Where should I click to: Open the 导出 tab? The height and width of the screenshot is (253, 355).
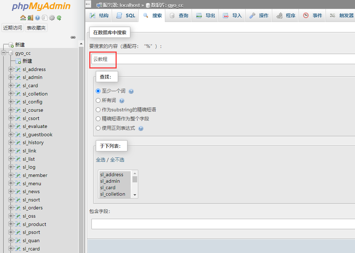[x=206, y=15]
